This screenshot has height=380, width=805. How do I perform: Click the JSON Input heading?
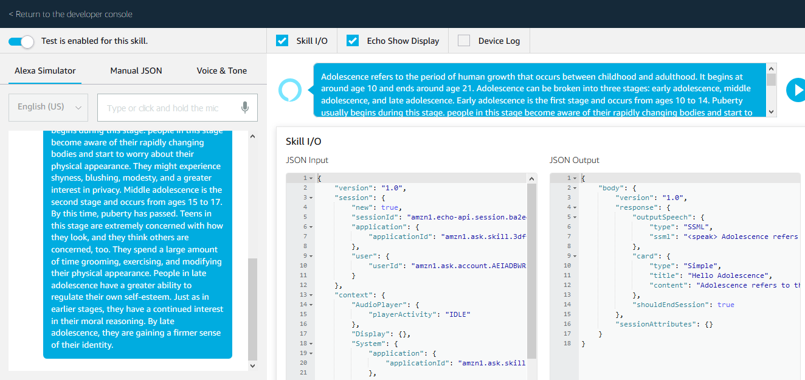click(x=307, y=160)
